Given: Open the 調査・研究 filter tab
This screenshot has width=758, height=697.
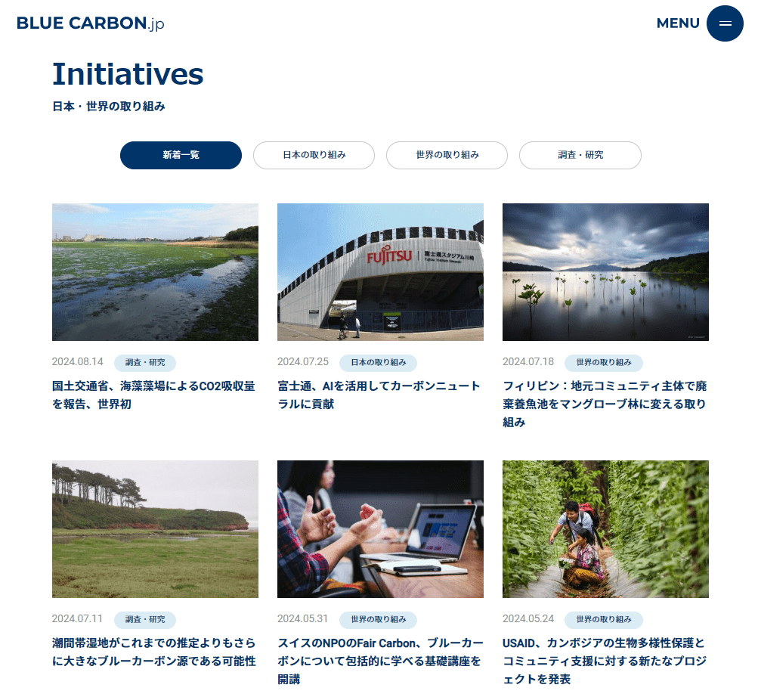Looking at the screenshot, I should pos(580,155).
